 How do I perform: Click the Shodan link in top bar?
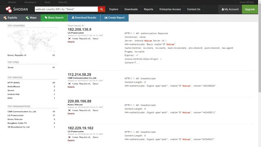pos(12,2)
